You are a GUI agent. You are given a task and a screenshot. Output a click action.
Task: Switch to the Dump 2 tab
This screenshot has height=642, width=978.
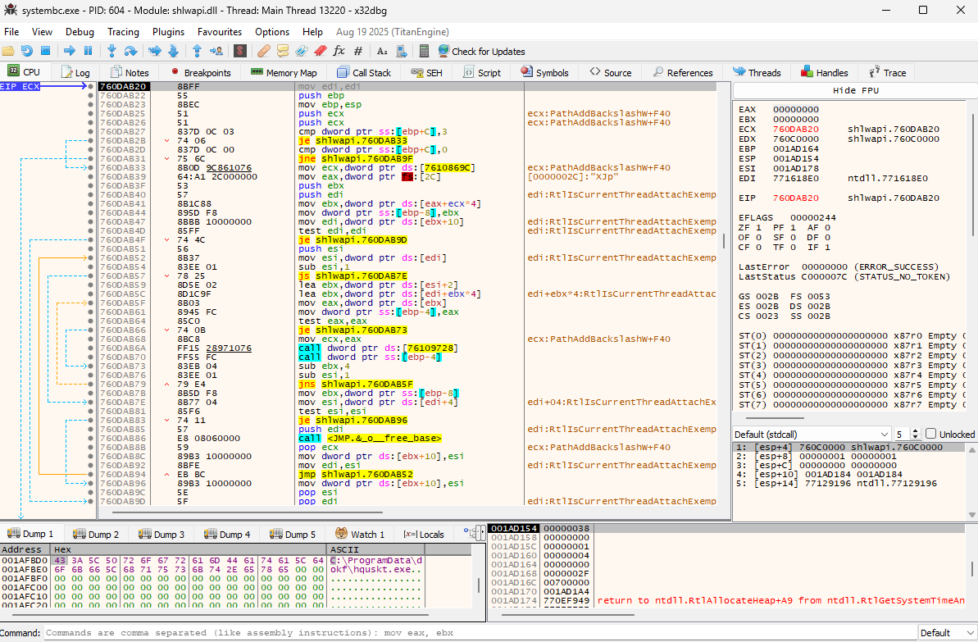tap(96, 534)
